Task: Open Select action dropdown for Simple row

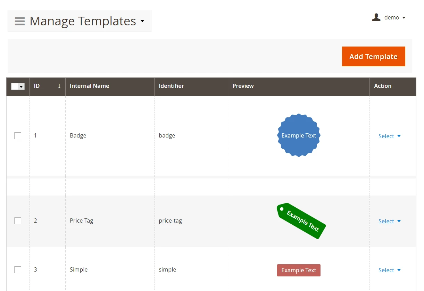Action: tap(389, 270)
